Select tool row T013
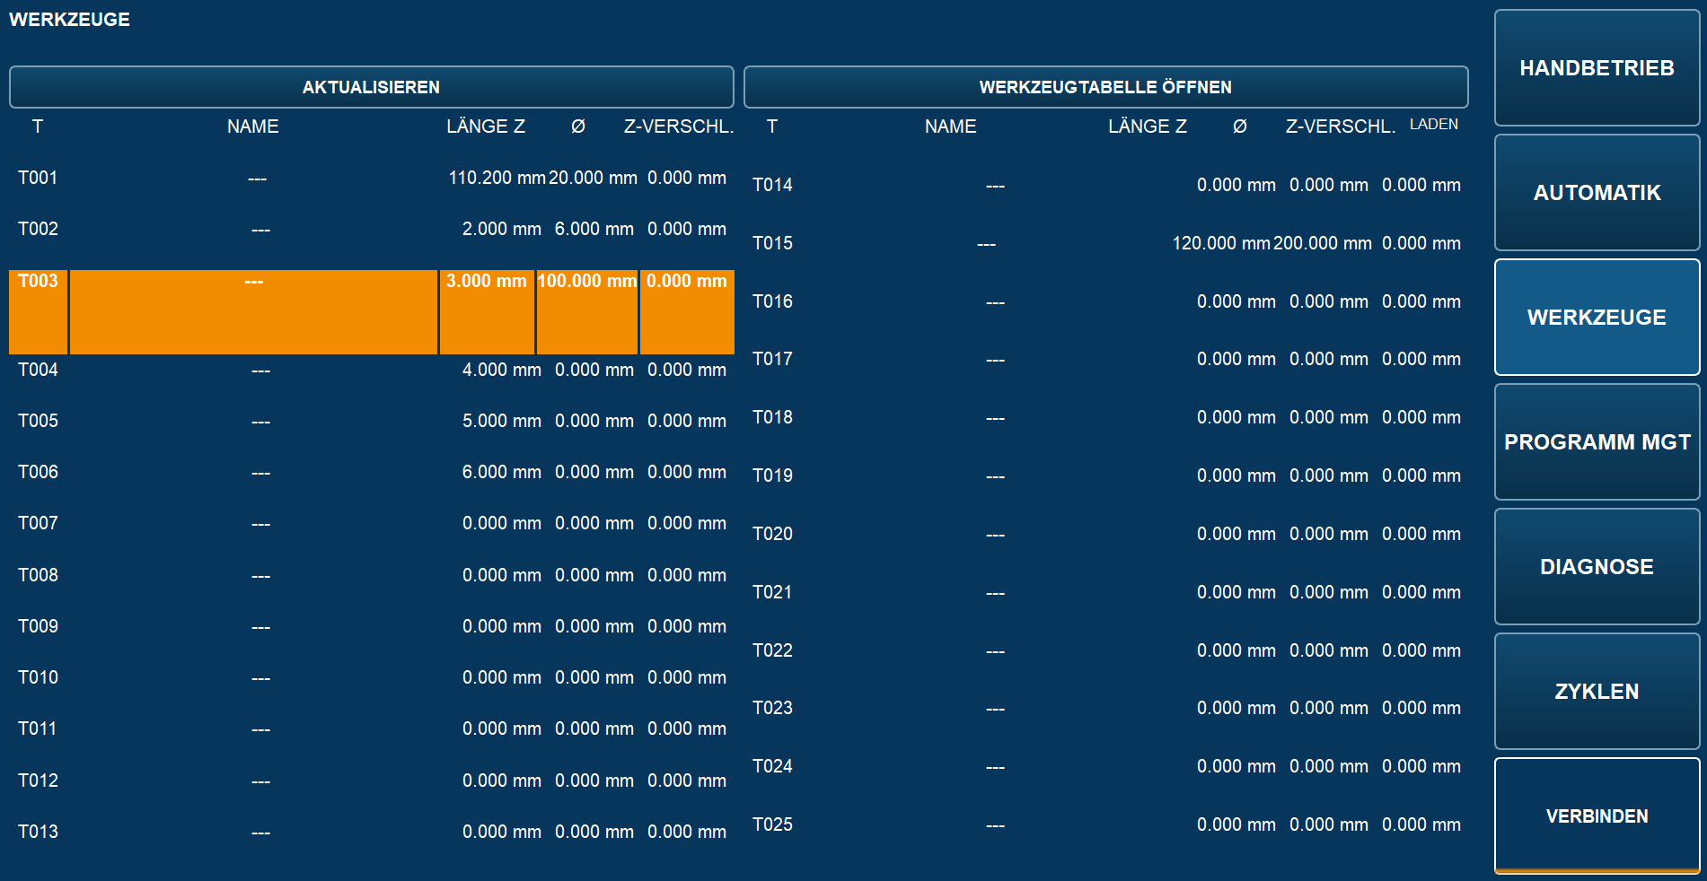The image size is (1707, 881). tap(372, 832)
